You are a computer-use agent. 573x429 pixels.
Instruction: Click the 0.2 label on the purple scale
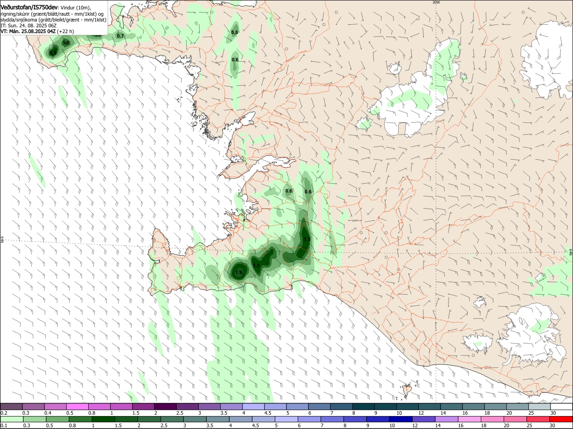point(4,413)
